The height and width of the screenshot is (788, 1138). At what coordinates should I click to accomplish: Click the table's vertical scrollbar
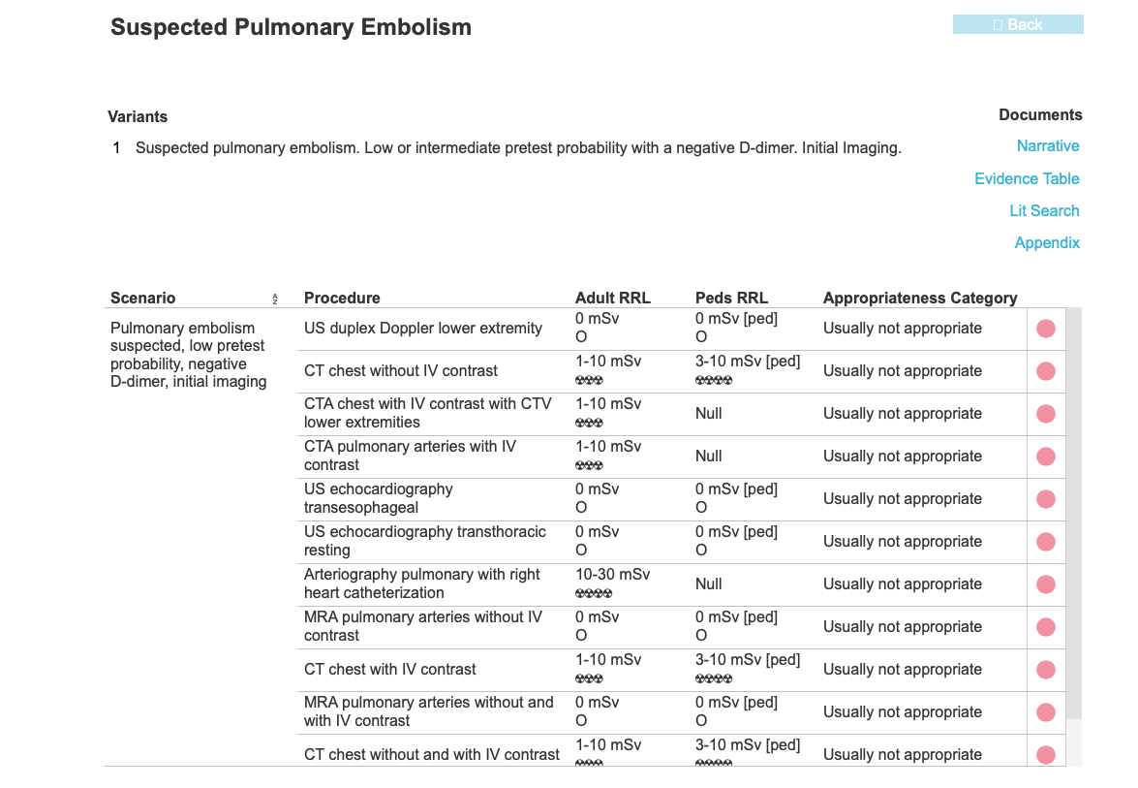pyautogui.click(x=1073, y=514)
